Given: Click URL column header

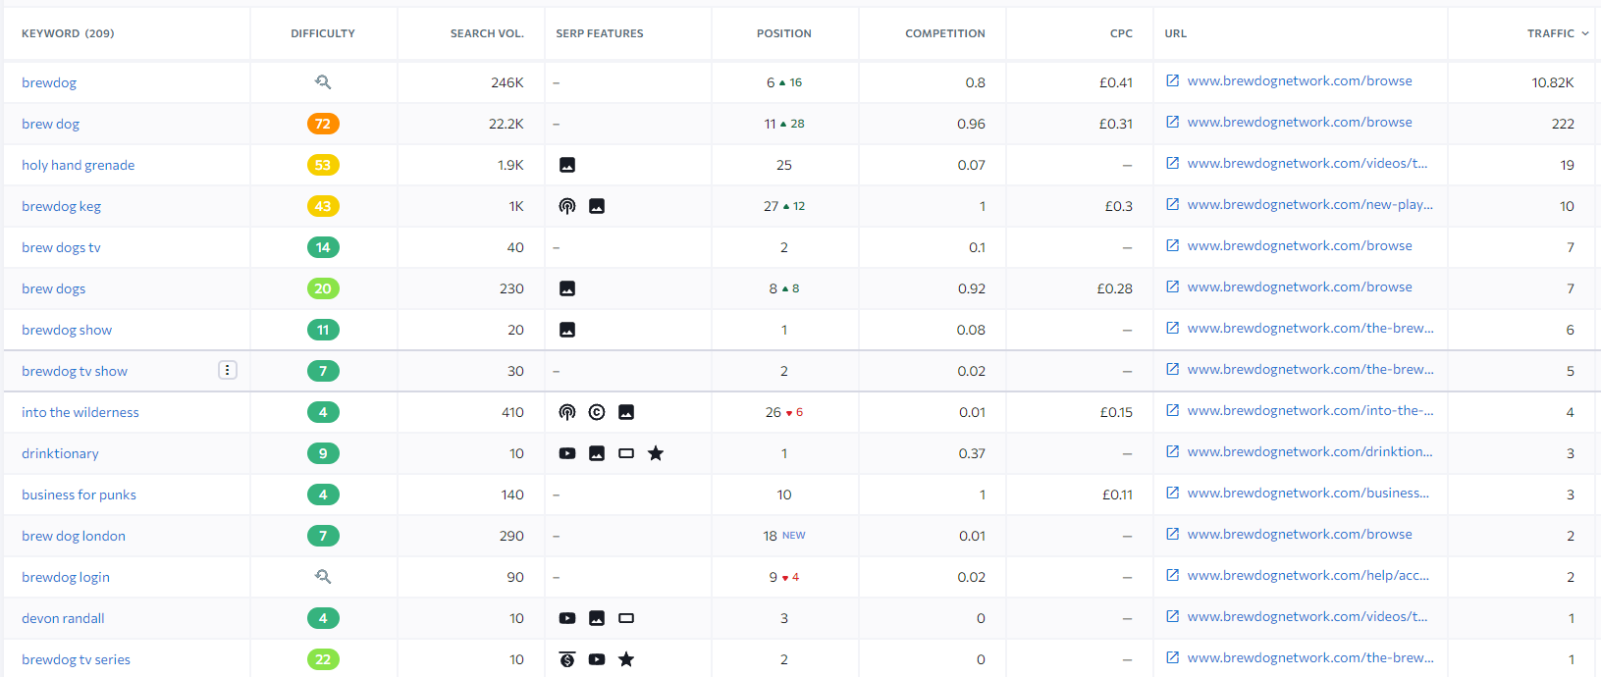Looking at the screenshot, I should click(1176, 33).
